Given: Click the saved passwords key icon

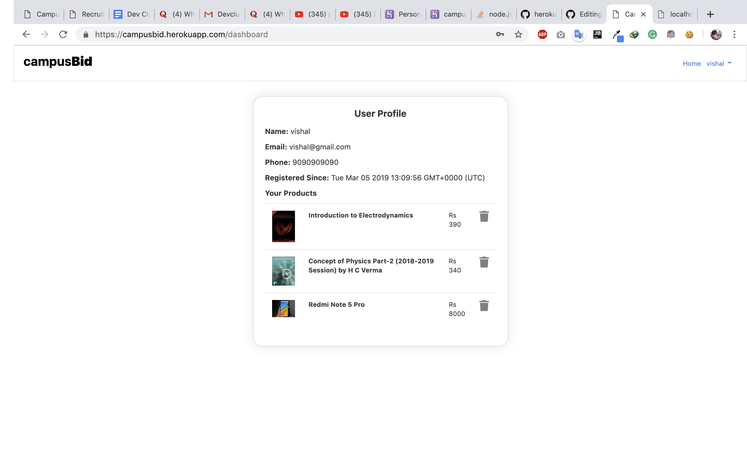Looking at the screenshot, I should [500, 34].
